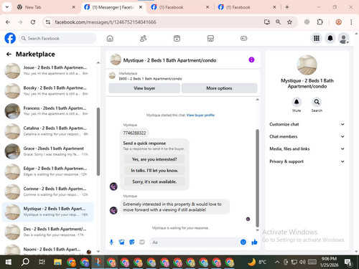Open the Gaming icon in top navigation

(x=243, y=38)
